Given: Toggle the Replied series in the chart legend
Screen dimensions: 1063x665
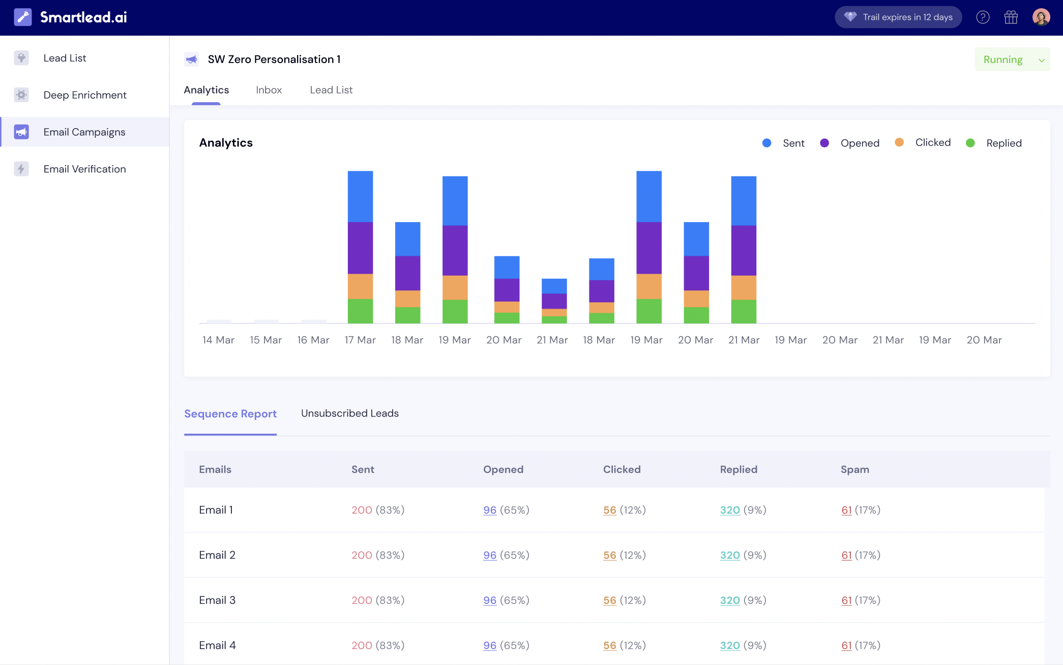Looking at the screenshot, I should pyautogui.click(x=993, y=143).
